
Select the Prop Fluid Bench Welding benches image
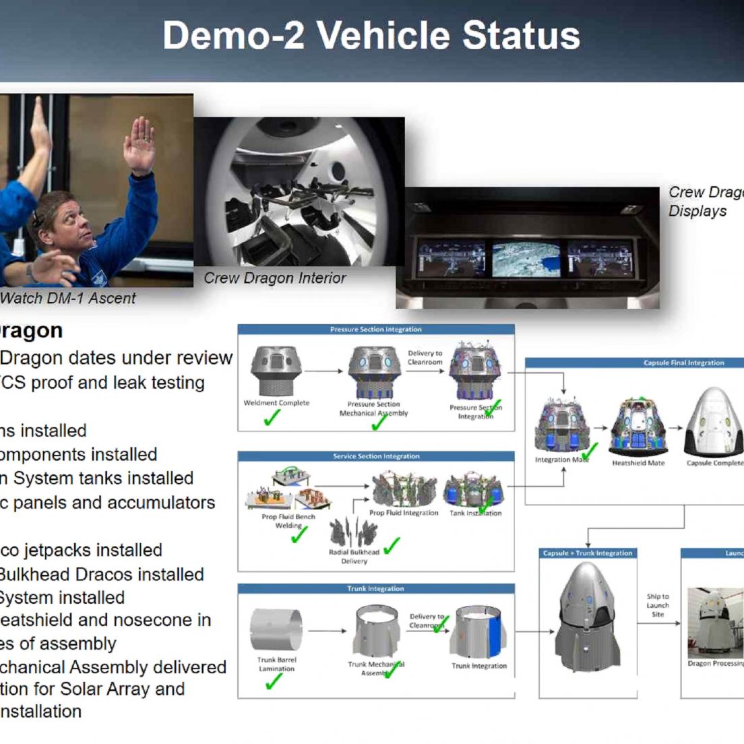288,488
